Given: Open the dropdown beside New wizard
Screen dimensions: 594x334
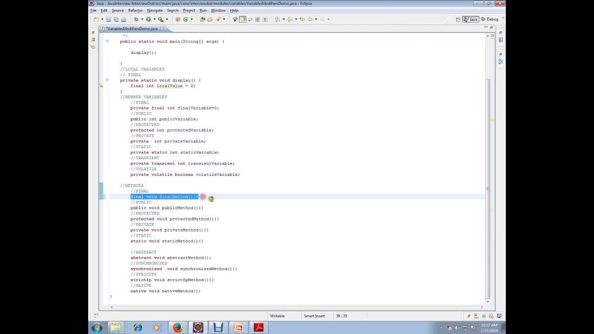Looking at the screenshot, I should point(102,19).
